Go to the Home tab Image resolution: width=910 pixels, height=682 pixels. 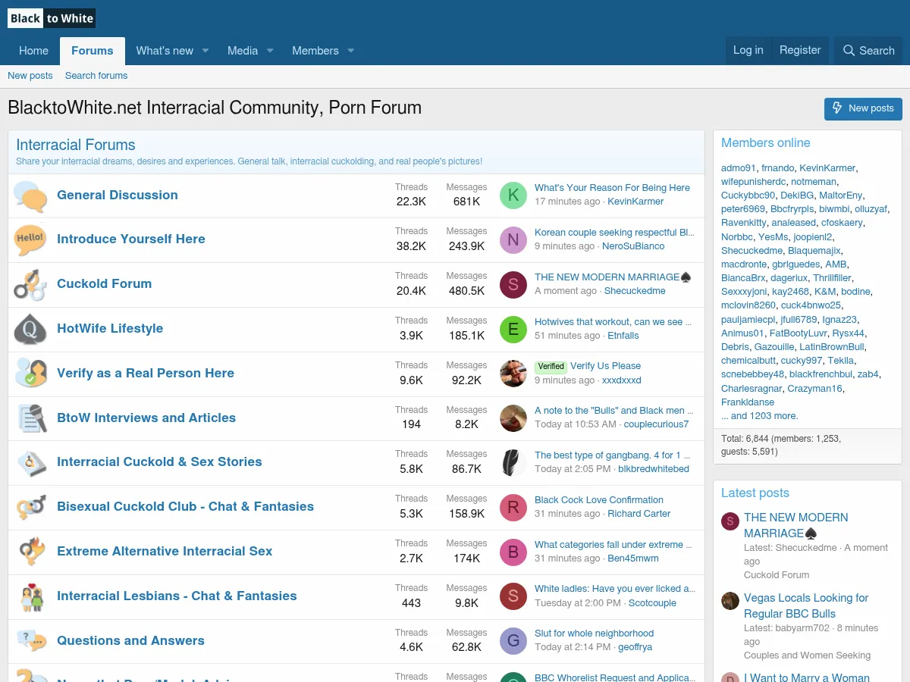[x=33, y=51]
